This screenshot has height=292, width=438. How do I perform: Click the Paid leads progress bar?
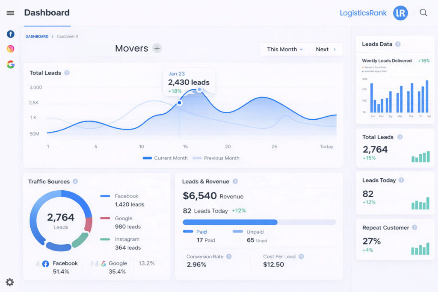(230, 222)
